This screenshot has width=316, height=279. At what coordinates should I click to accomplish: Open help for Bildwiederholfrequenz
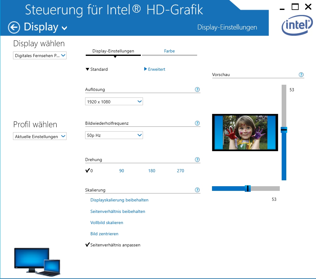click(197, 123)
